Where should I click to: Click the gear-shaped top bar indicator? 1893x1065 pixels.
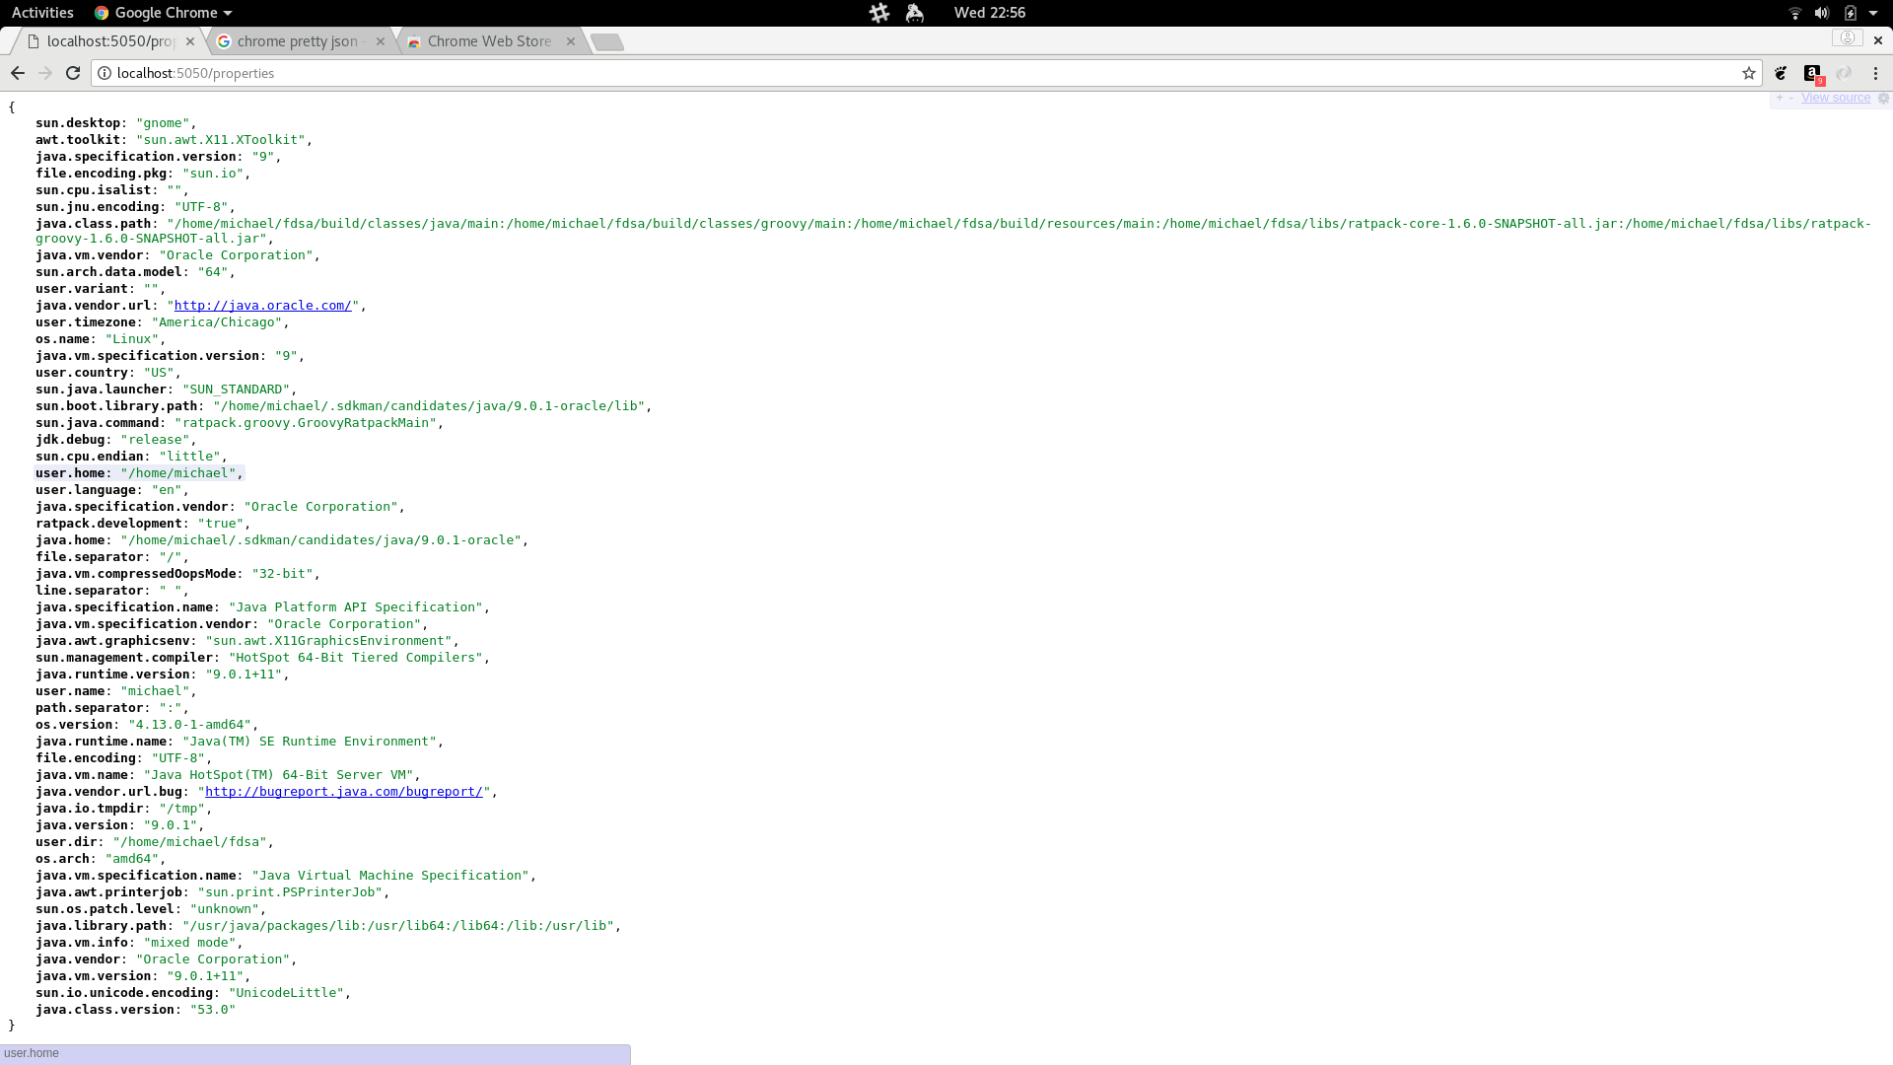click(x=879, y=13)
